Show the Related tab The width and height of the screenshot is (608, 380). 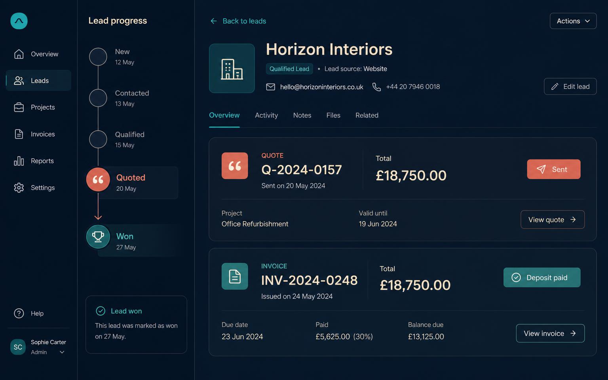367,115
